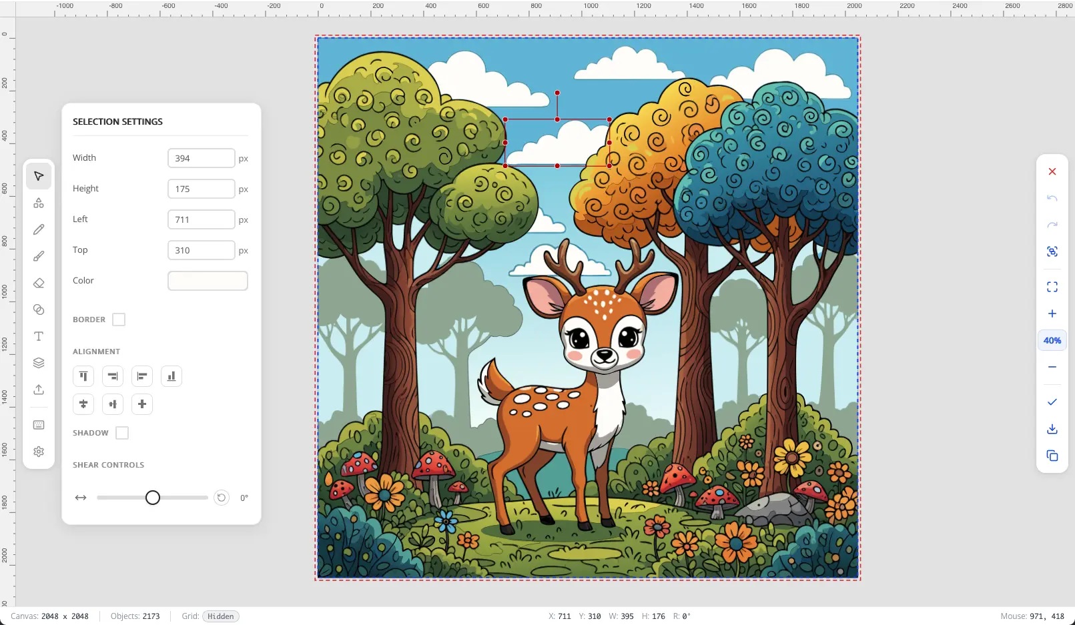Click the copy icon in right toolbar
Viewport: 1075px width, 625px height.
click(1052, 456)
